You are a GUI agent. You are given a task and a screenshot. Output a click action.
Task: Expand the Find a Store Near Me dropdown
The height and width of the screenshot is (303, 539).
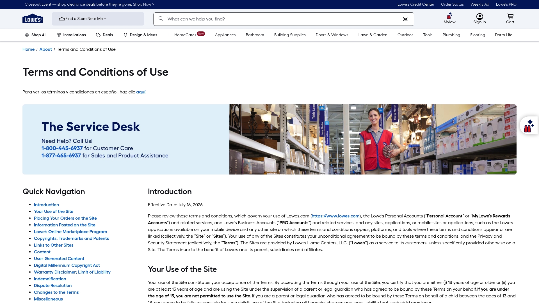(98, 19)
